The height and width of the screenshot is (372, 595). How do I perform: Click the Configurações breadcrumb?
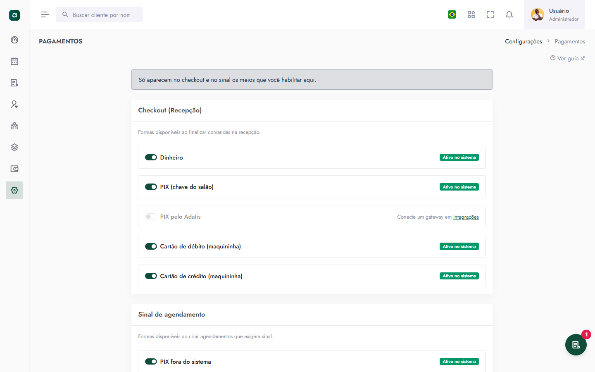coord(524,41)
